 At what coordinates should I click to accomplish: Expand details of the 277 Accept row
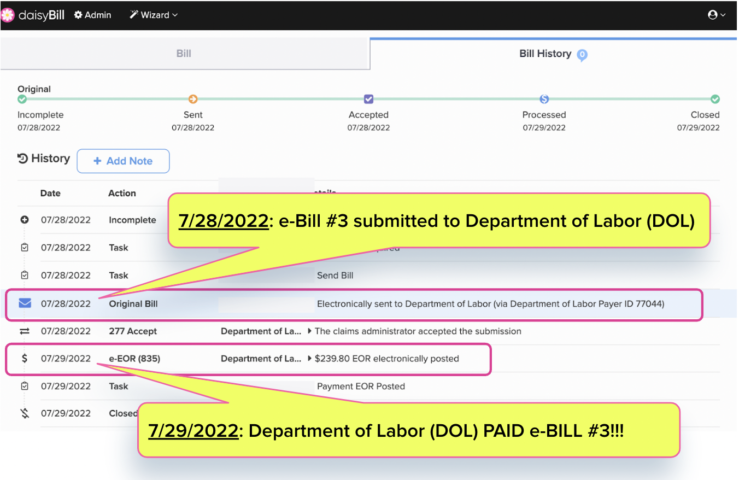click(310, 331)
